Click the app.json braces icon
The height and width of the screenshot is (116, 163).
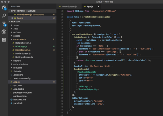tap(11, 85)
